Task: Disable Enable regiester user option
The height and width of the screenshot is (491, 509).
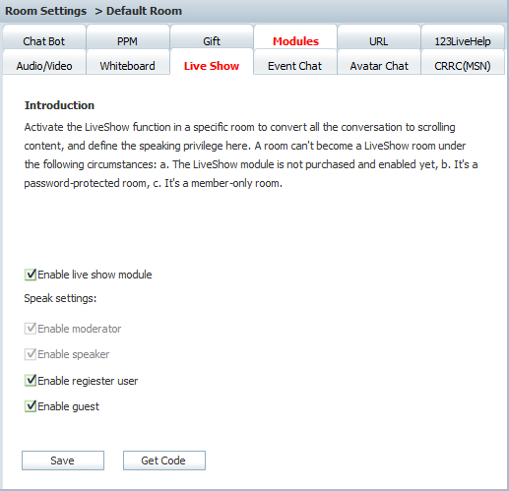Action: (x=31, y=381)
